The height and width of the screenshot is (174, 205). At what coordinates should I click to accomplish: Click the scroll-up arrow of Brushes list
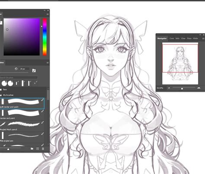(48, 88)
